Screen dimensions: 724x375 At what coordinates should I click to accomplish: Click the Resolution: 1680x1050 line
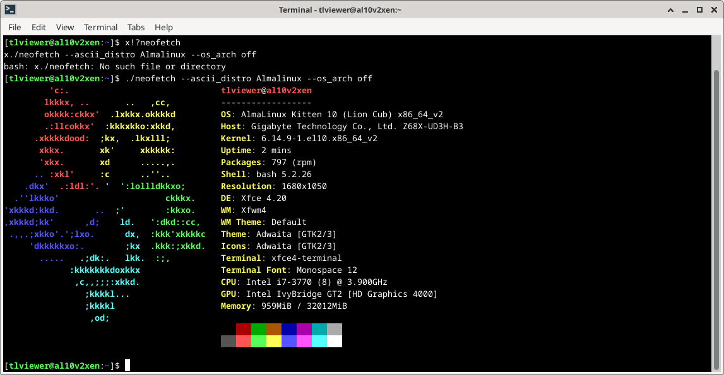pos(273,187)
